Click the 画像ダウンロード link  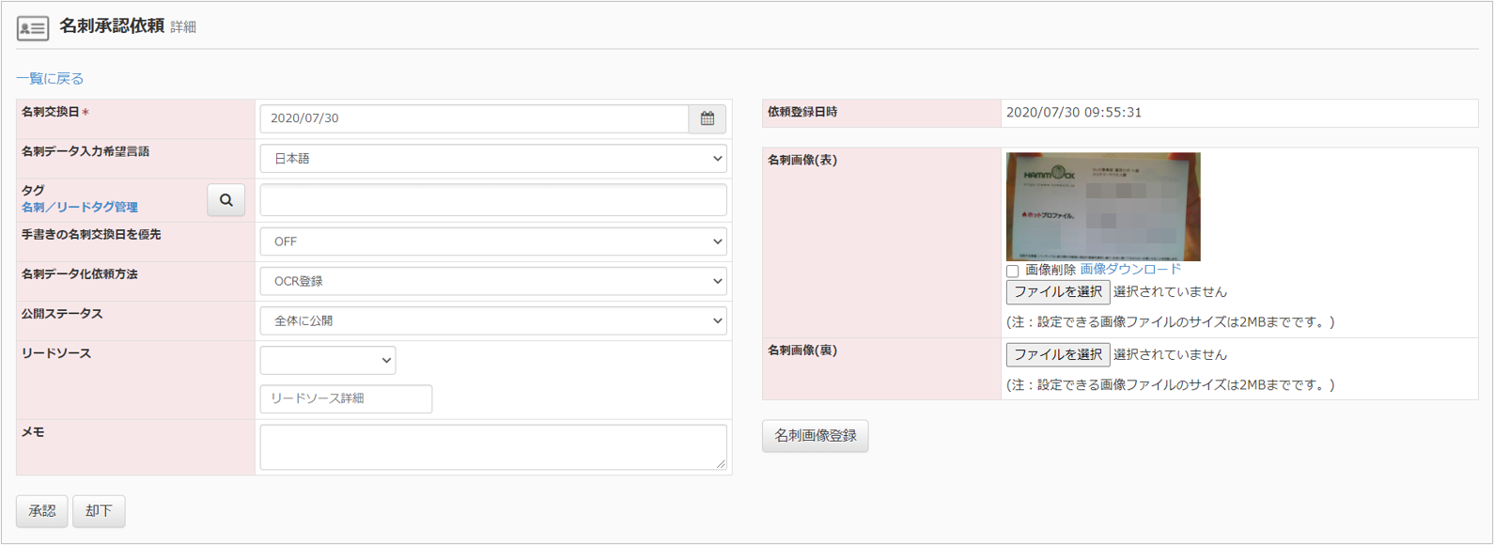(1130, 270)
